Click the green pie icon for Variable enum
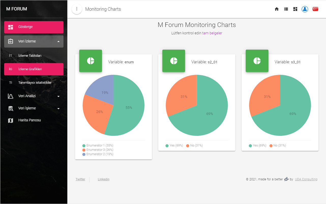The width and height of the screenshot is (326, 204). click(91, 61)
